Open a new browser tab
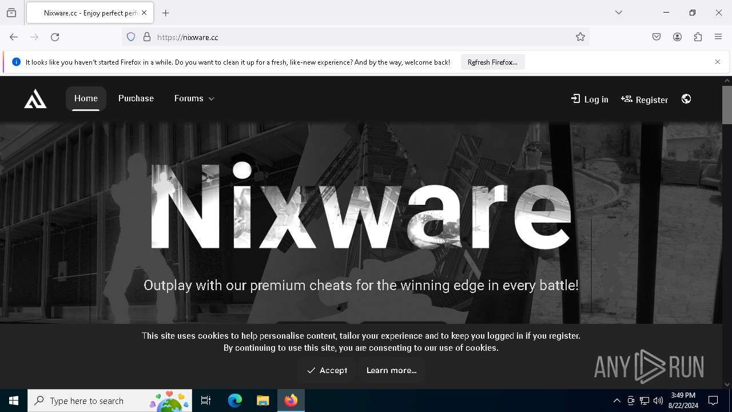Image resolution: width=732 pixels, height=412 pixels. coord(166,13)
